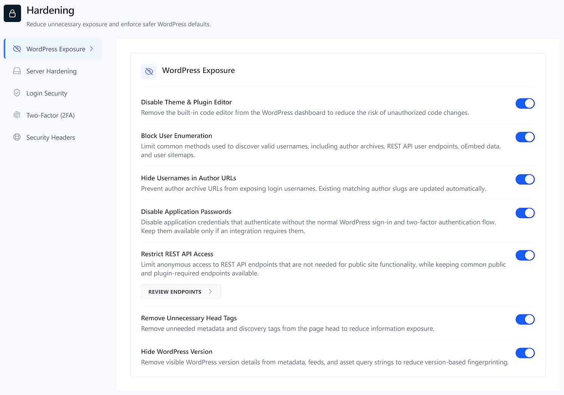Click the Server Hardening drive icon
Viewport: 564px width, 395px height.
point(17,71)
